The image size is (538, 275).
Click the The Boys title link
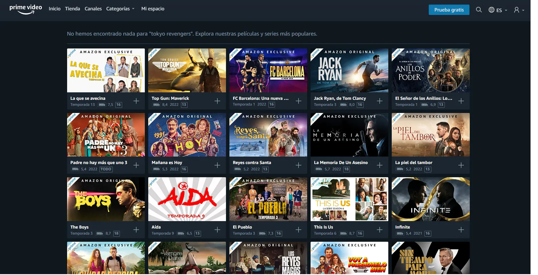click(x=79, y=227)
